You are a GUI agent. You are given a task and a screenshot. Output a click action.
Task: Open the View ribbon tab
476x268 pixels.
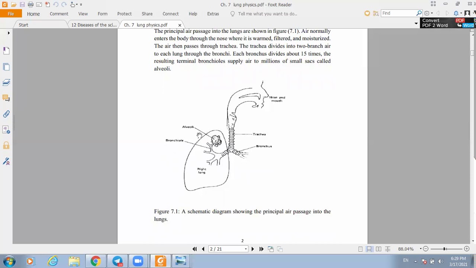(83, 14)
